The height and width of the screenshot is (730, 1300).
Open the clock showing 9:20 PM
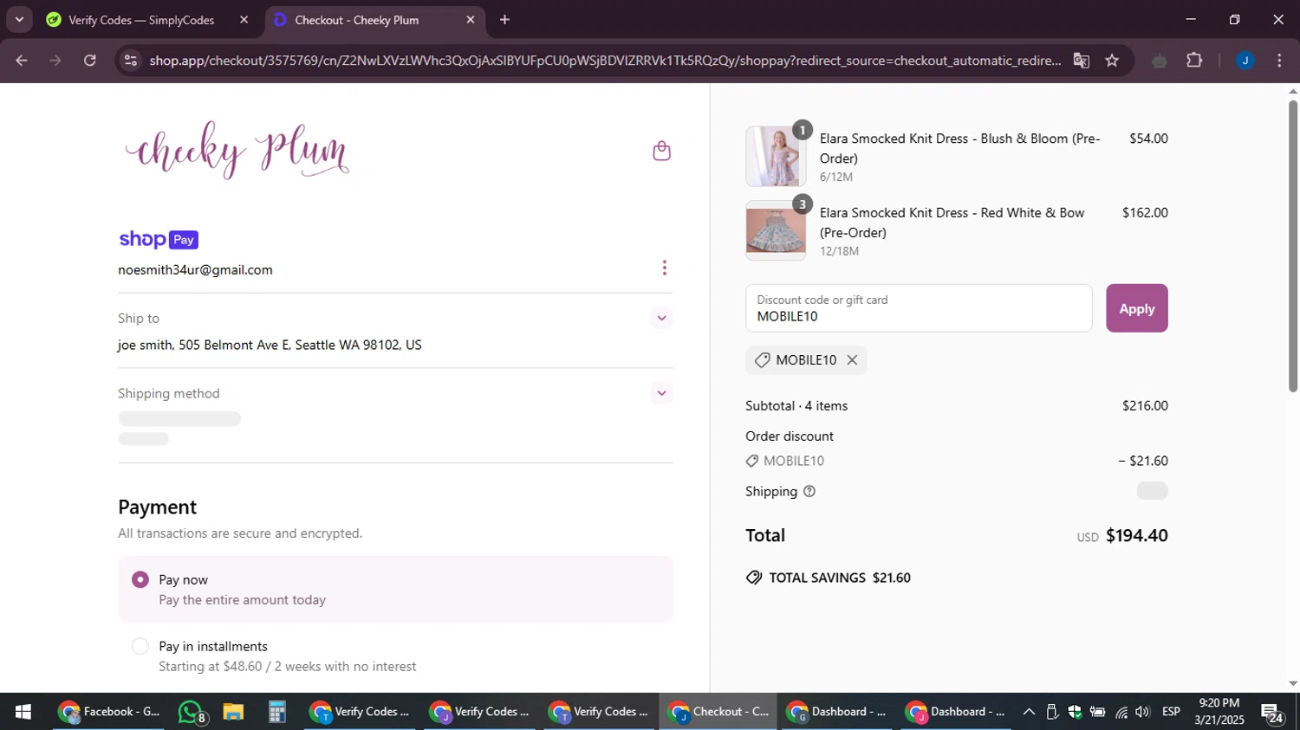[1219, 712]
